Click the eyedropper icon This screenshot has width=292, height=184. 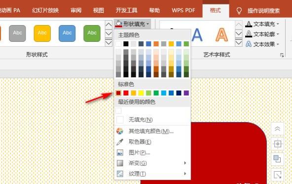pos(120,142)
